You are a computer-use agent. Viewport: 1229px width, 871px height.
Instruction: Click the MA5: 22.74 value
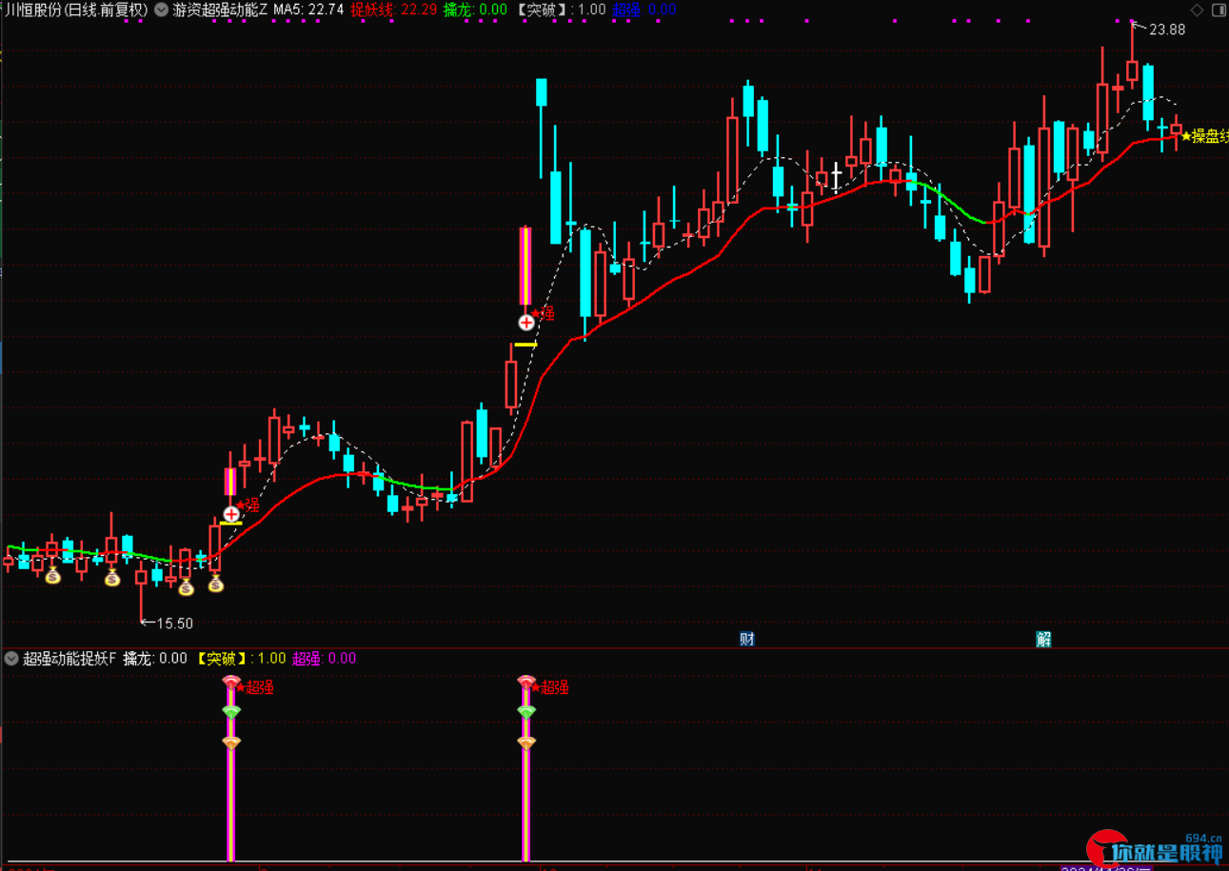(308, 10)
